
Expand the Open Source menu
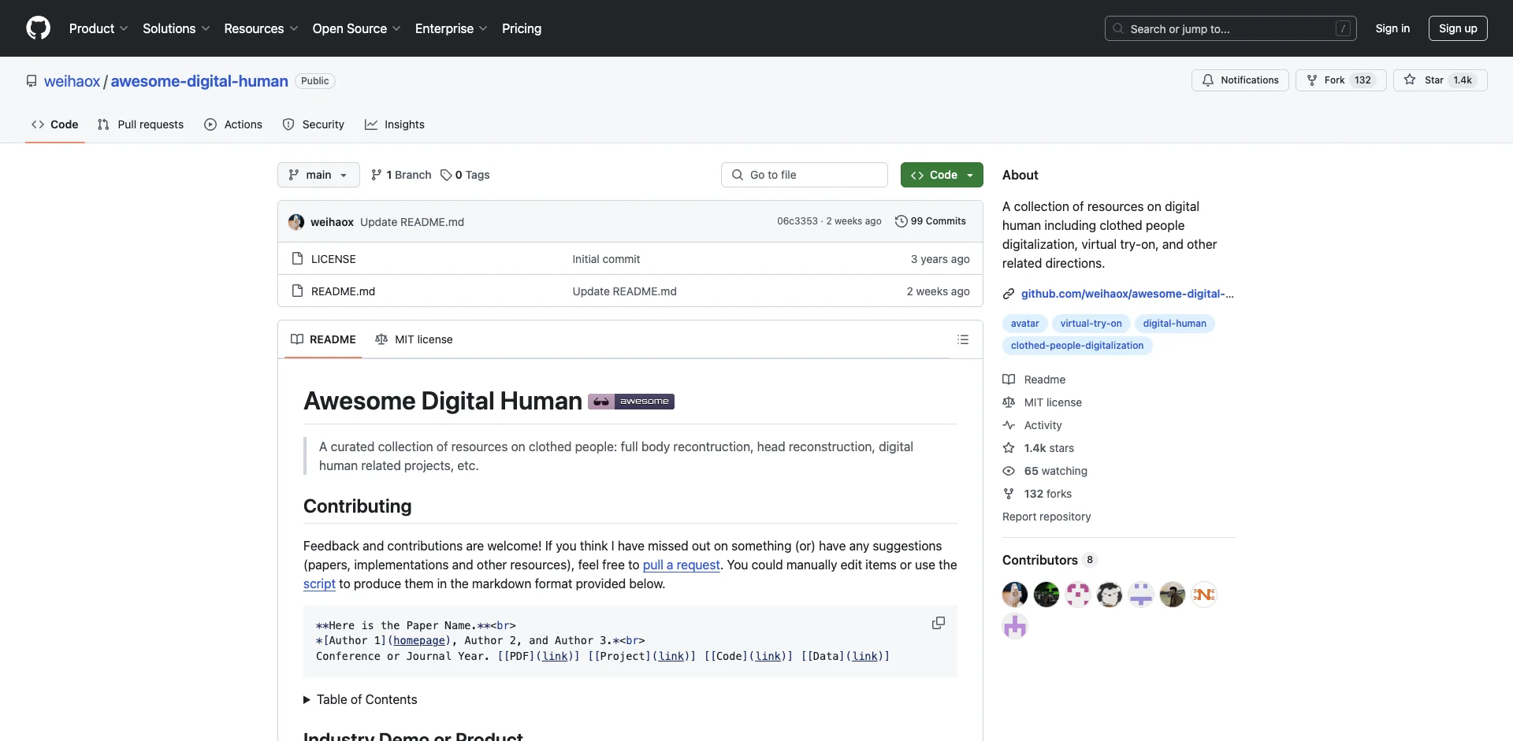(x=357, y=28)
